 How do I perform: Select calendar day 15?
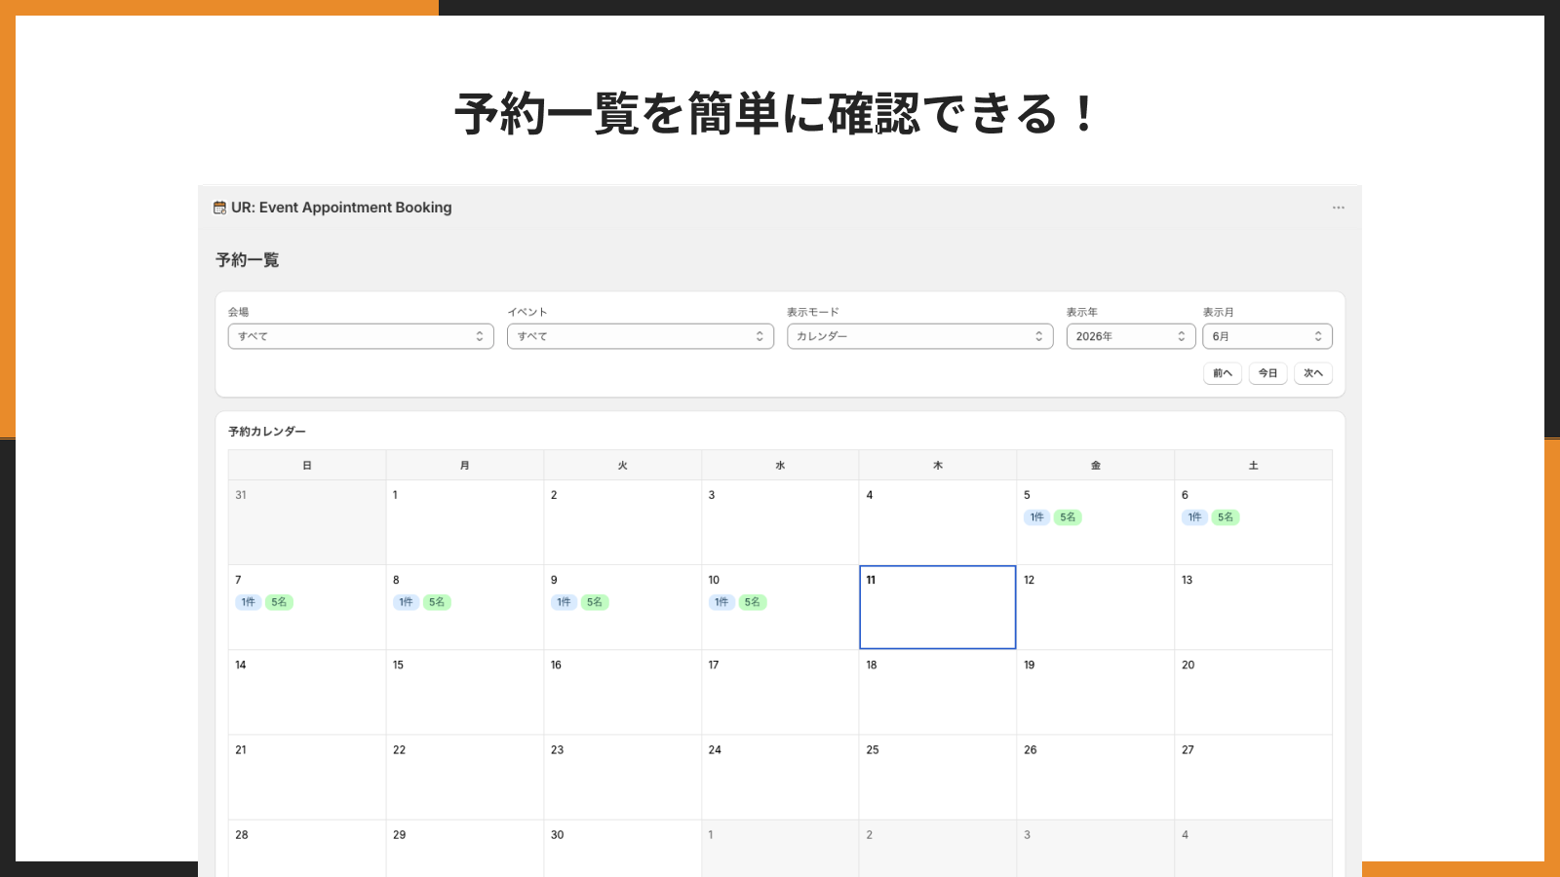click(x=465, y=692)
